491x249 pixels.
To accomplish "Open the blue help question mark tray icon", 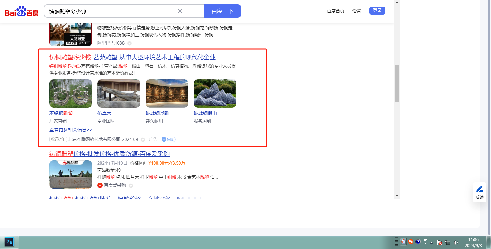I will click(x=418, y=242).
